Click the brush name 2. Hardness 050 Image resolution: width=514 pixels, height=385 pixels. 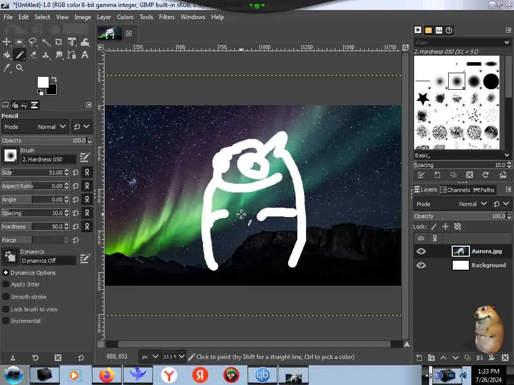[x=48, y=159]
